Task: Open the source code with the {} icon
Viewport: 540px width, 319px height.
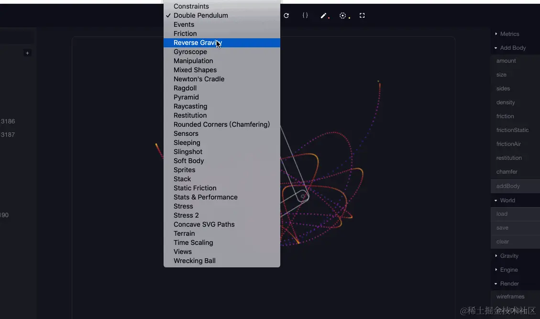Action: click(x=305, y=15)
